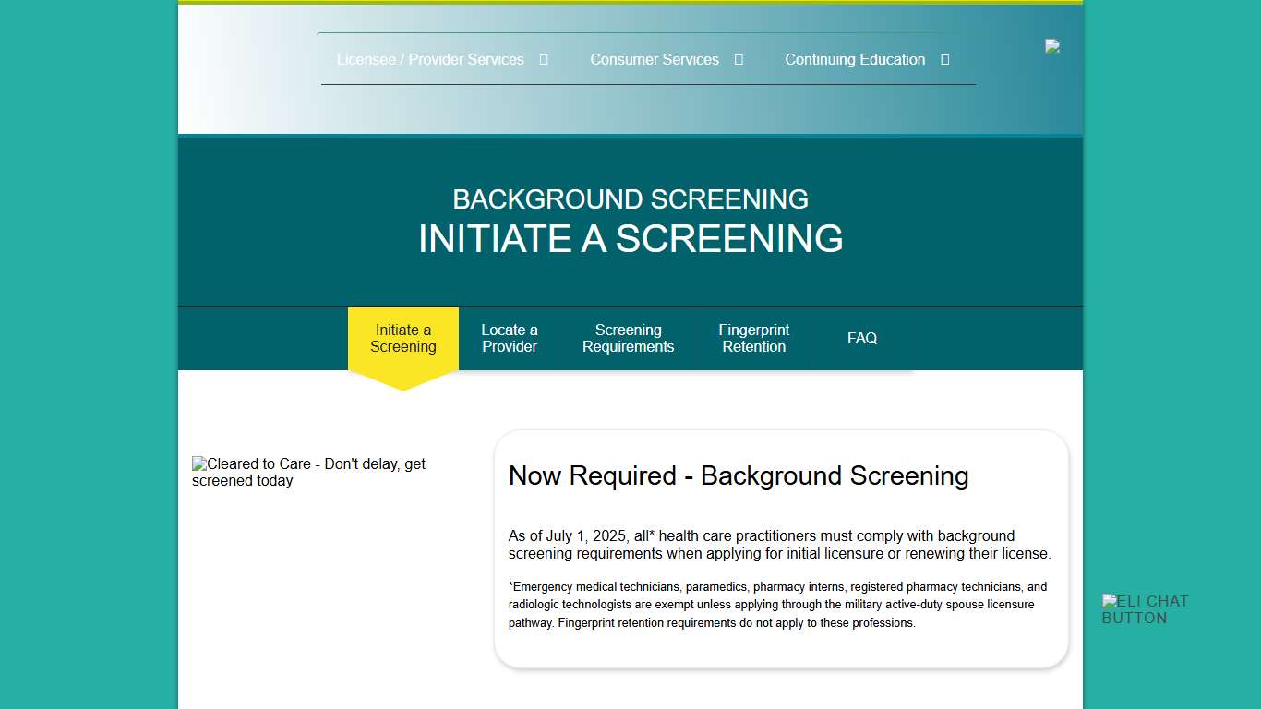The height and width of the screenshot is (709, 1261).
Task: Expand the Consumer Services dropdown
Action: point(739,59)
